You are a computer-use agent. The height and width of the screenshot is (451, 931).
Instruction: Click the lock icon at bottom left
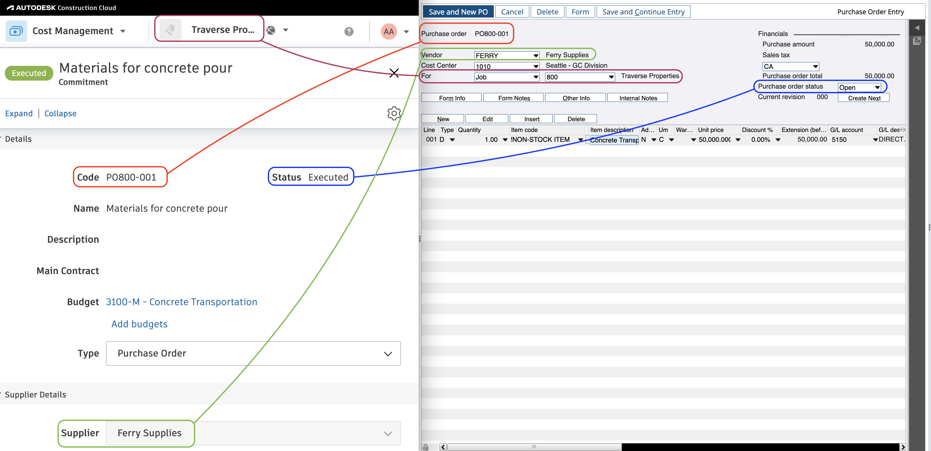click(426, 447)
